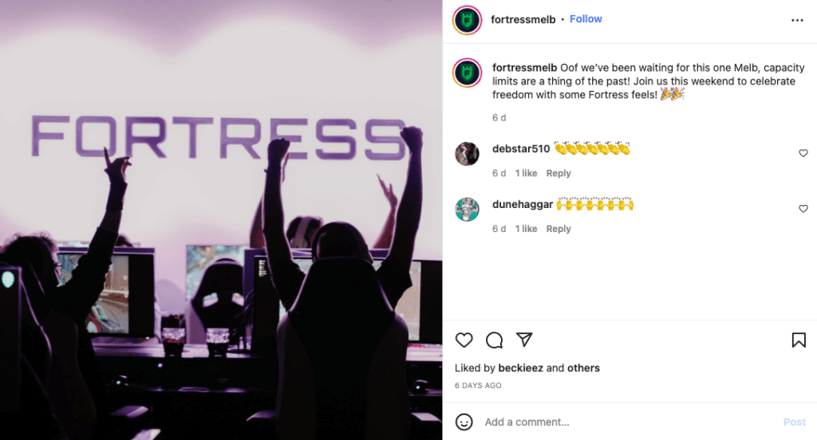The height and width of the screenshot is (440, 817).
Task: View likes on debstar510's comment
Action: pos(527,174)
